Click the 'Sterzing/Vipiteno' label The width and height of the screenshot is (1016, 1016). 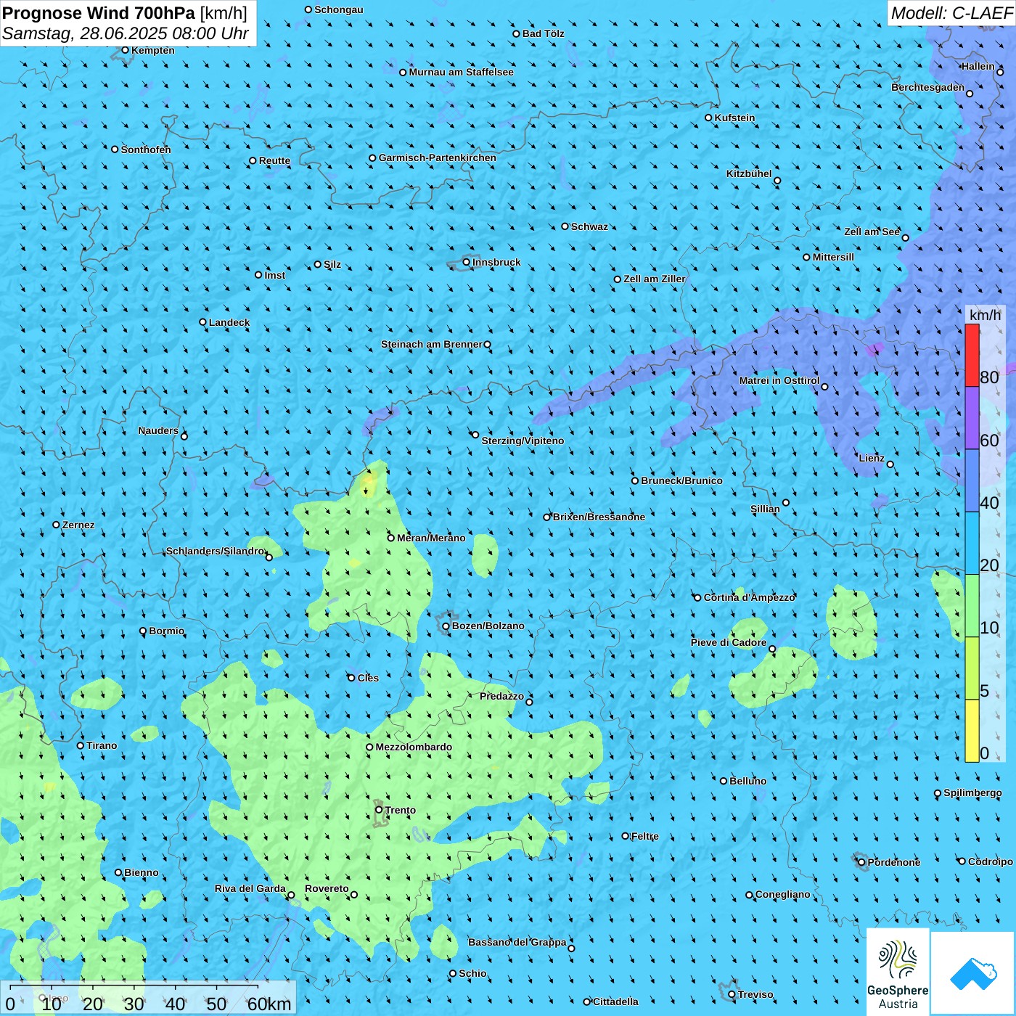(x=523, y=441)
